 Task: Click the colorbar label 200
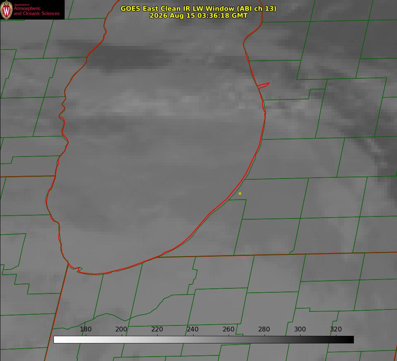[121, 329]
